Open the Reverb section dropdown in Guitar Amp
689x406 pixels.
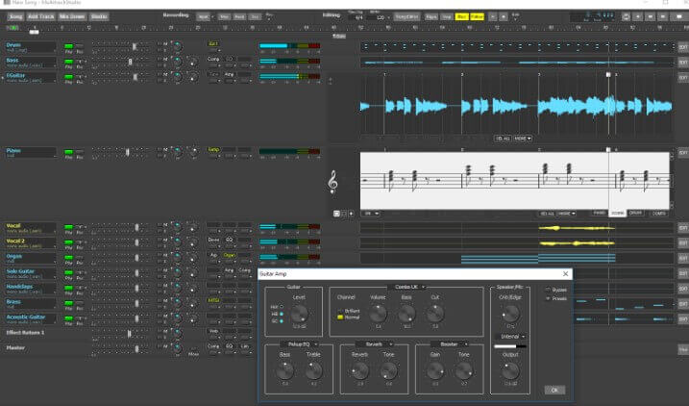tap(374, 344)
